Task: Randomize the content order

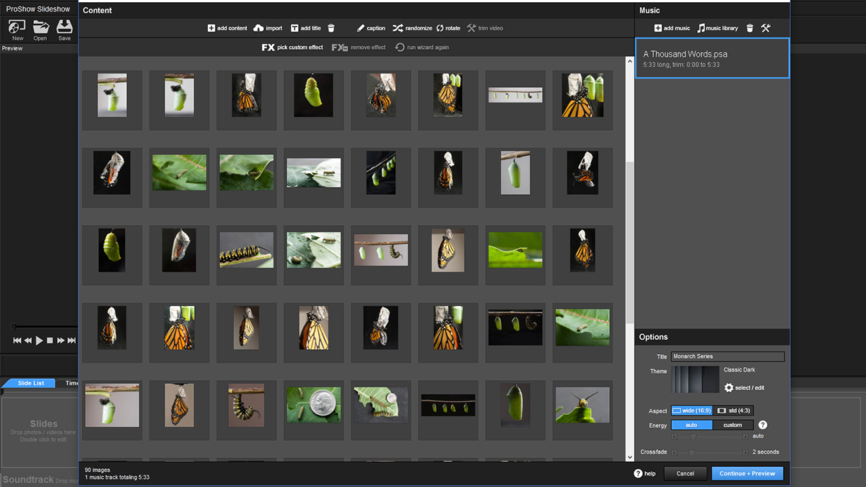Action: point(398,28)
